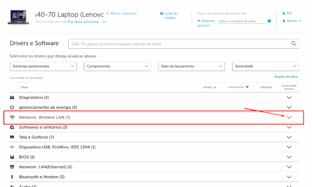Click the BIOS chip icon
The width and height of the screenshot is (312, 187).
12,157
